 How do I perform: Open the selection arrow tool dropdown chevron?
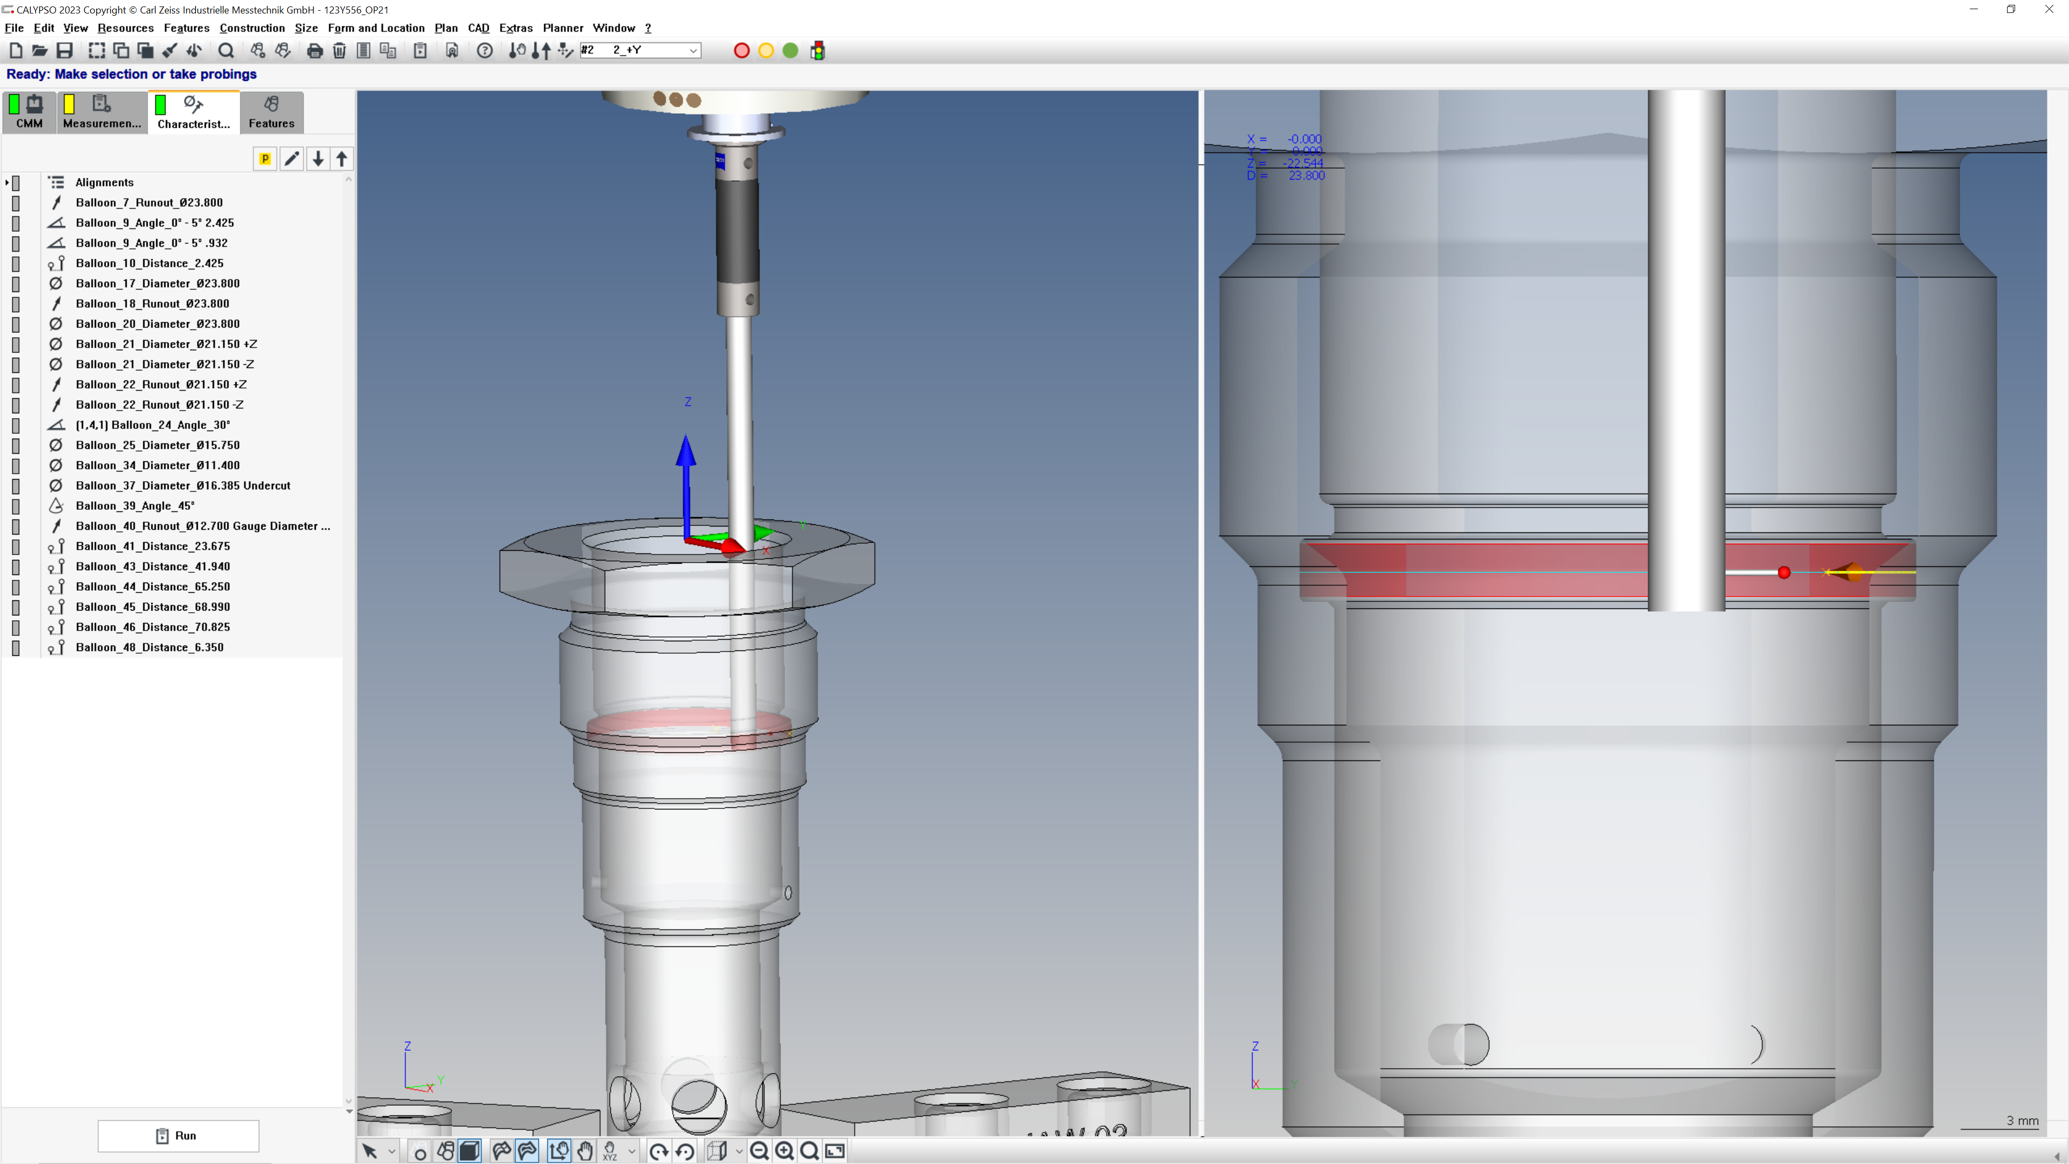pos(392,1151)
